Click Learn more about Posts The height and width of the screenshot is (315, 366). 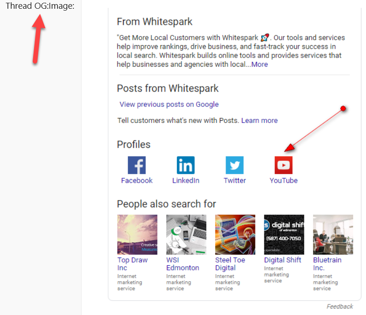coord(259,121)
